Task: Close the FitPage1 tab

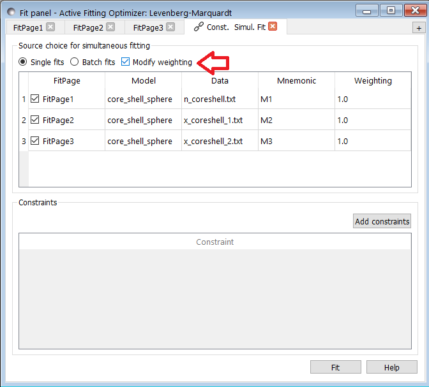Action: click(50, 27)
